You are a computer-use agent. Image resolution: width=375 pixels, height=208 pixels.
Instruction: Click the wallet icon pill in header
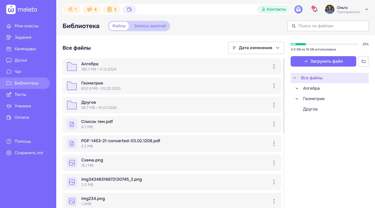pyautogui.click(x=129, y=9)
